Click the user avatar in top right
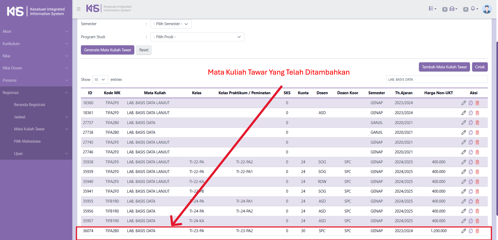Viewport: 498px width, 240px height. (487, 9)
